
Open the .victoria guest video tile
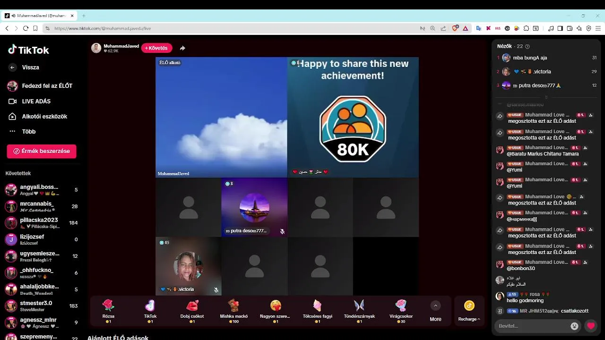[x=189, y=266]
